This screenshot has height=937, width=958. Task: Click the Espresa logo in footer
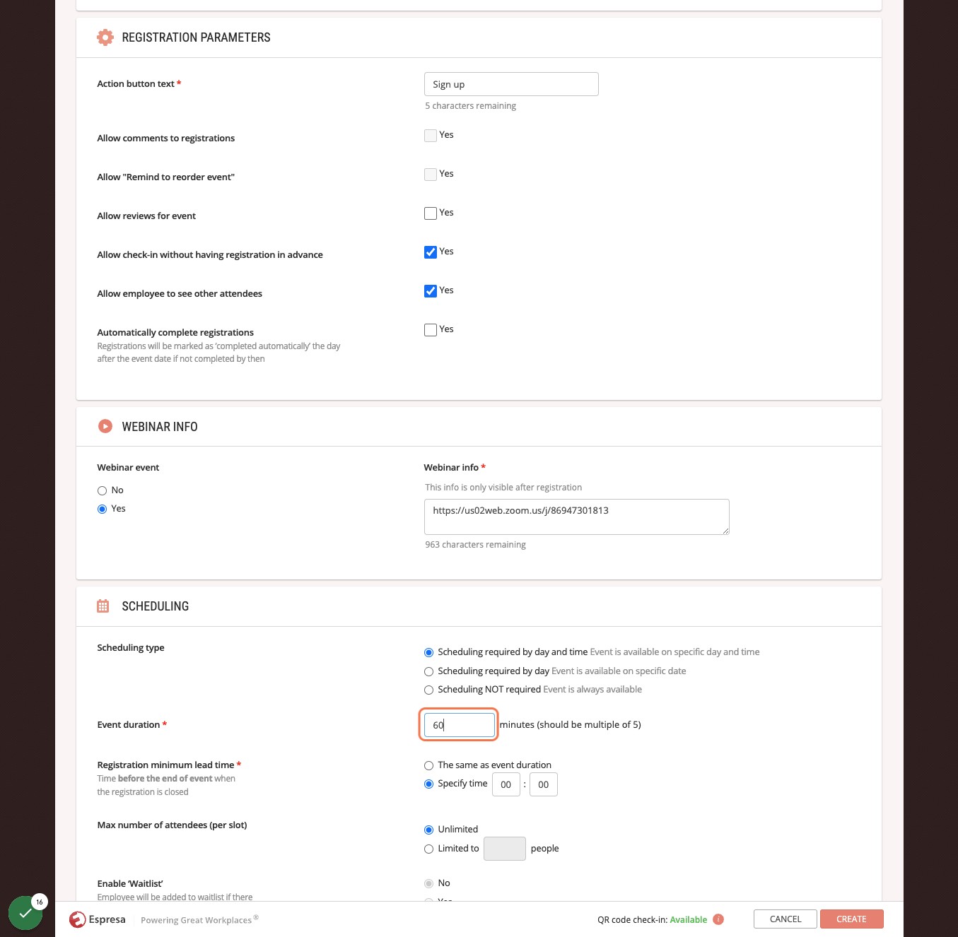pyautogui.click(x=98, y=919)
